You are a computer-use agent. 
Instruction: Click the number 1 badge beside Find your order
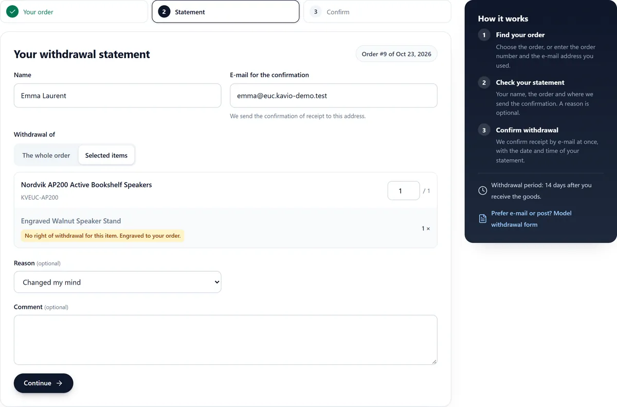pos(484,35)
